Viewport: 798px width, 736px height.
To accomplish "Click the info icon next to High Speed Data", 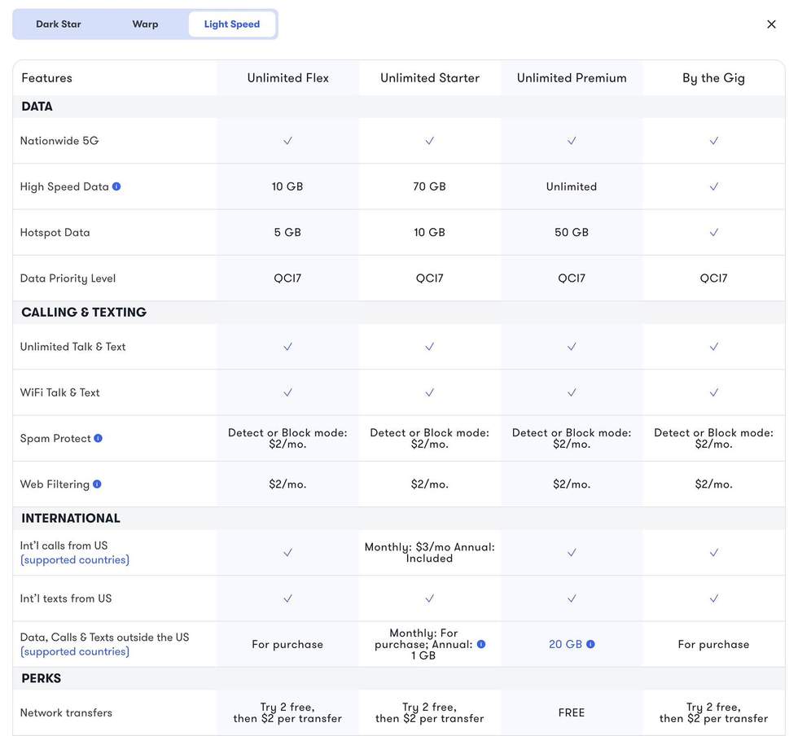I will click(116, 186).
